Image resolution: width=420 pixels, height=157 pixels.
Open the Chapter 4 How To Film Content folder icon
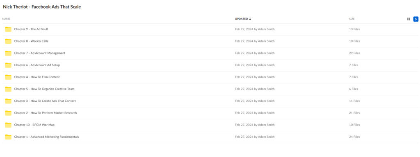coord(8,77)
